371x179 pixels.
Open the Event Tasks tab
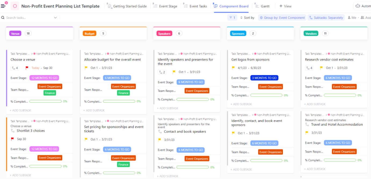[x=195, y=6]
